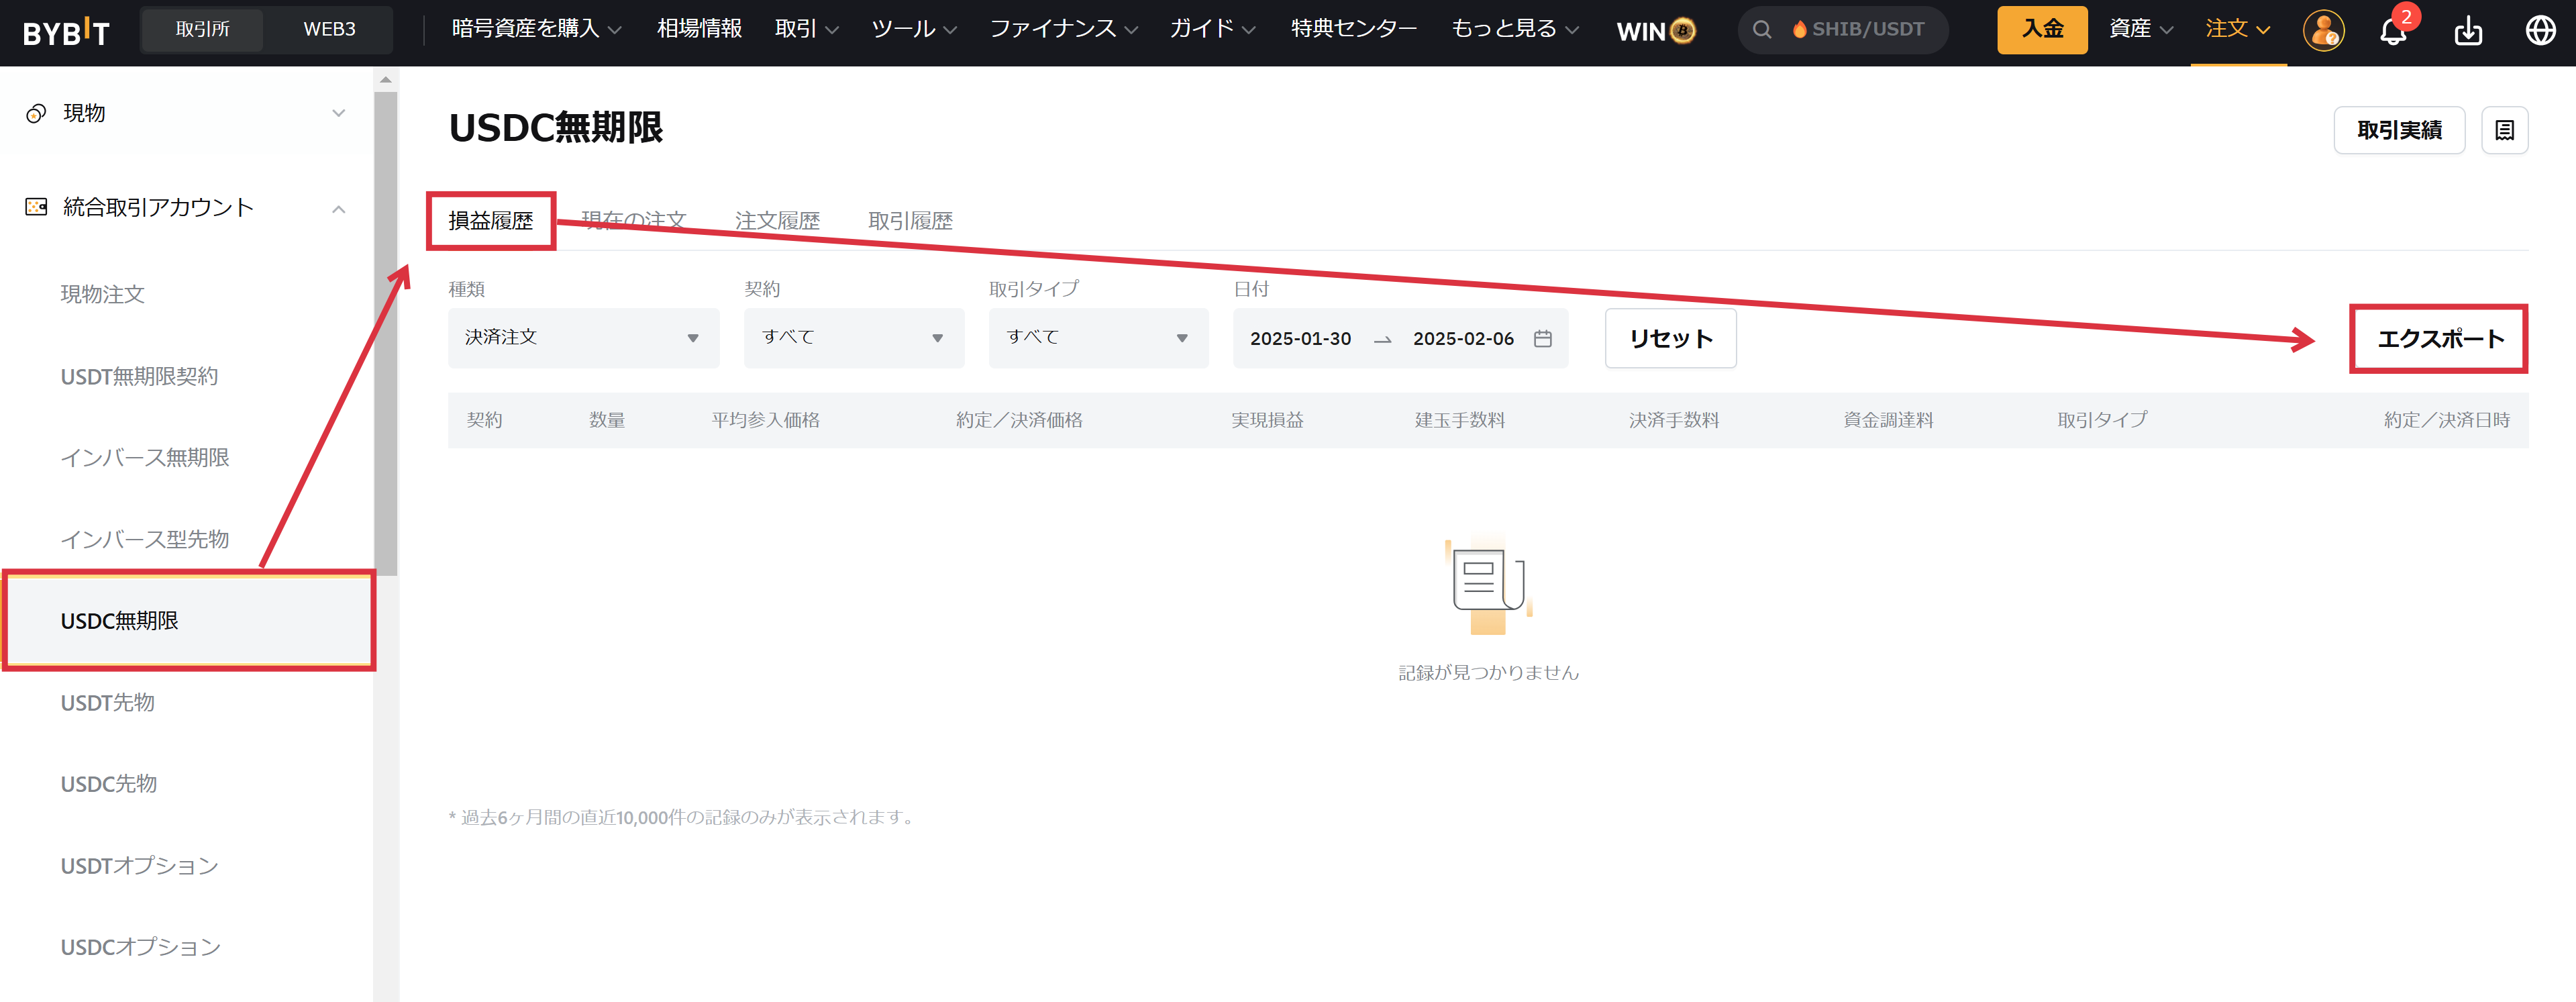Open the 注文 dropdown

click(2238, 29)
